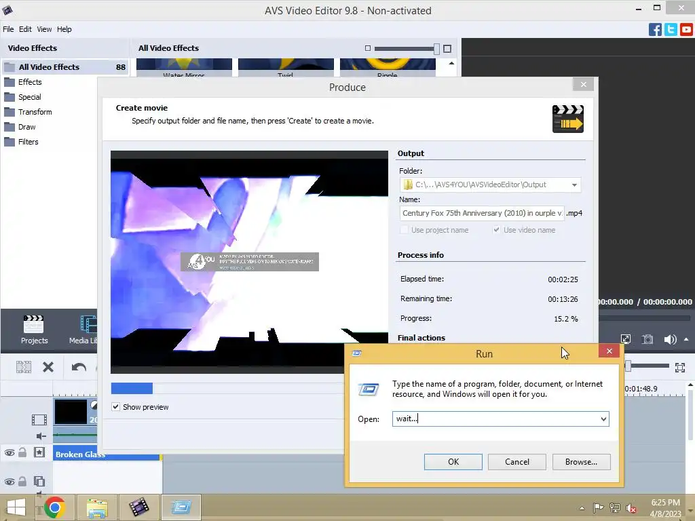This screenshot has height=521, width=695.
Task: Click the AVS Video Editor taskbar icon
Action: tap(138, 507)
